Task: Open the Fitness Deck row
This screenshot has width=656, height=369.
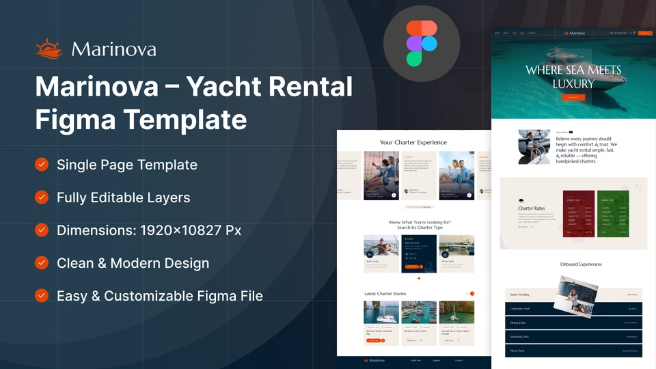Action: (x=573, y=351)
